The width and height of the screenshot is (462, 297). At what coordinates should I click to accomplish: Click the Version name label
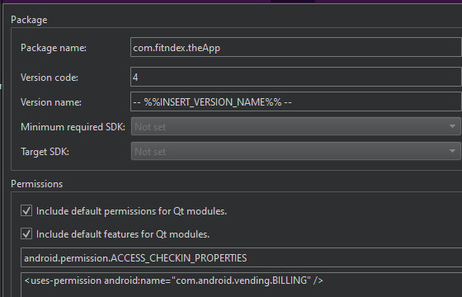pyautogui.click(x=51, y=102)
